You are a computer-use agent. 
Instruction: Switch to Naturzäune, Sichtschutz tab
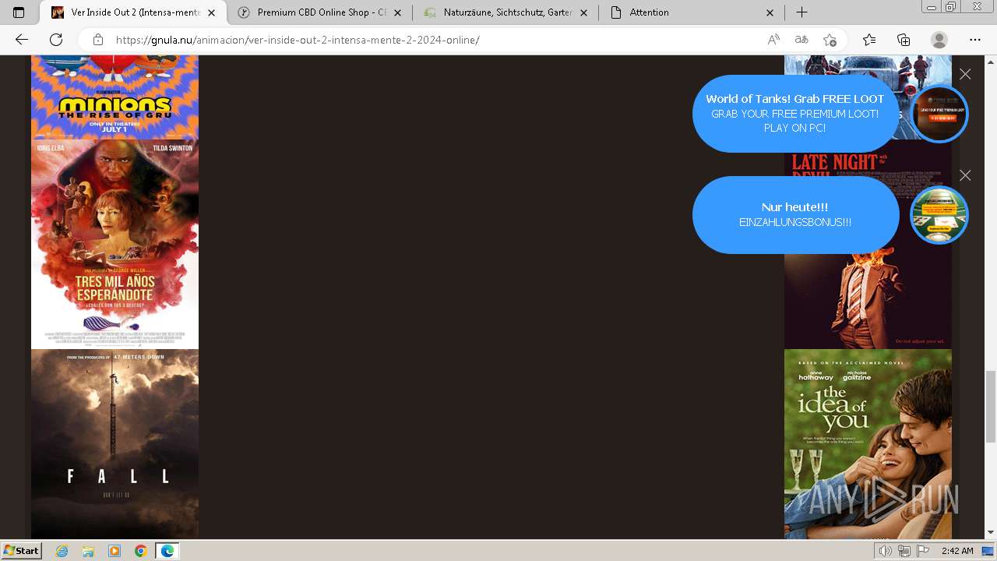point(507,12)
